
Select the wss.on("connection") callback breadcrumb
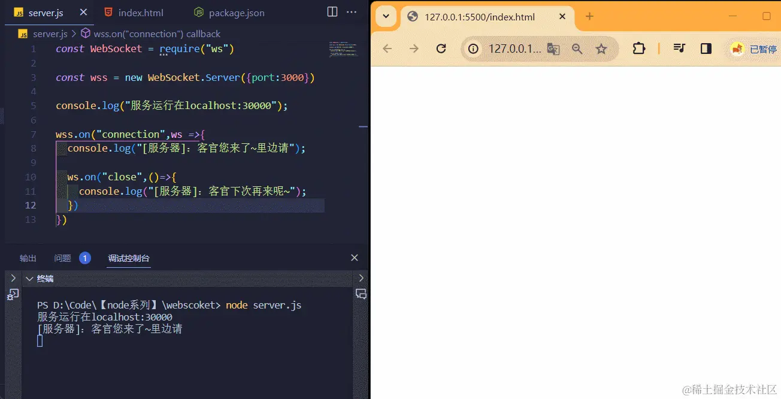(x=150, y=34)
